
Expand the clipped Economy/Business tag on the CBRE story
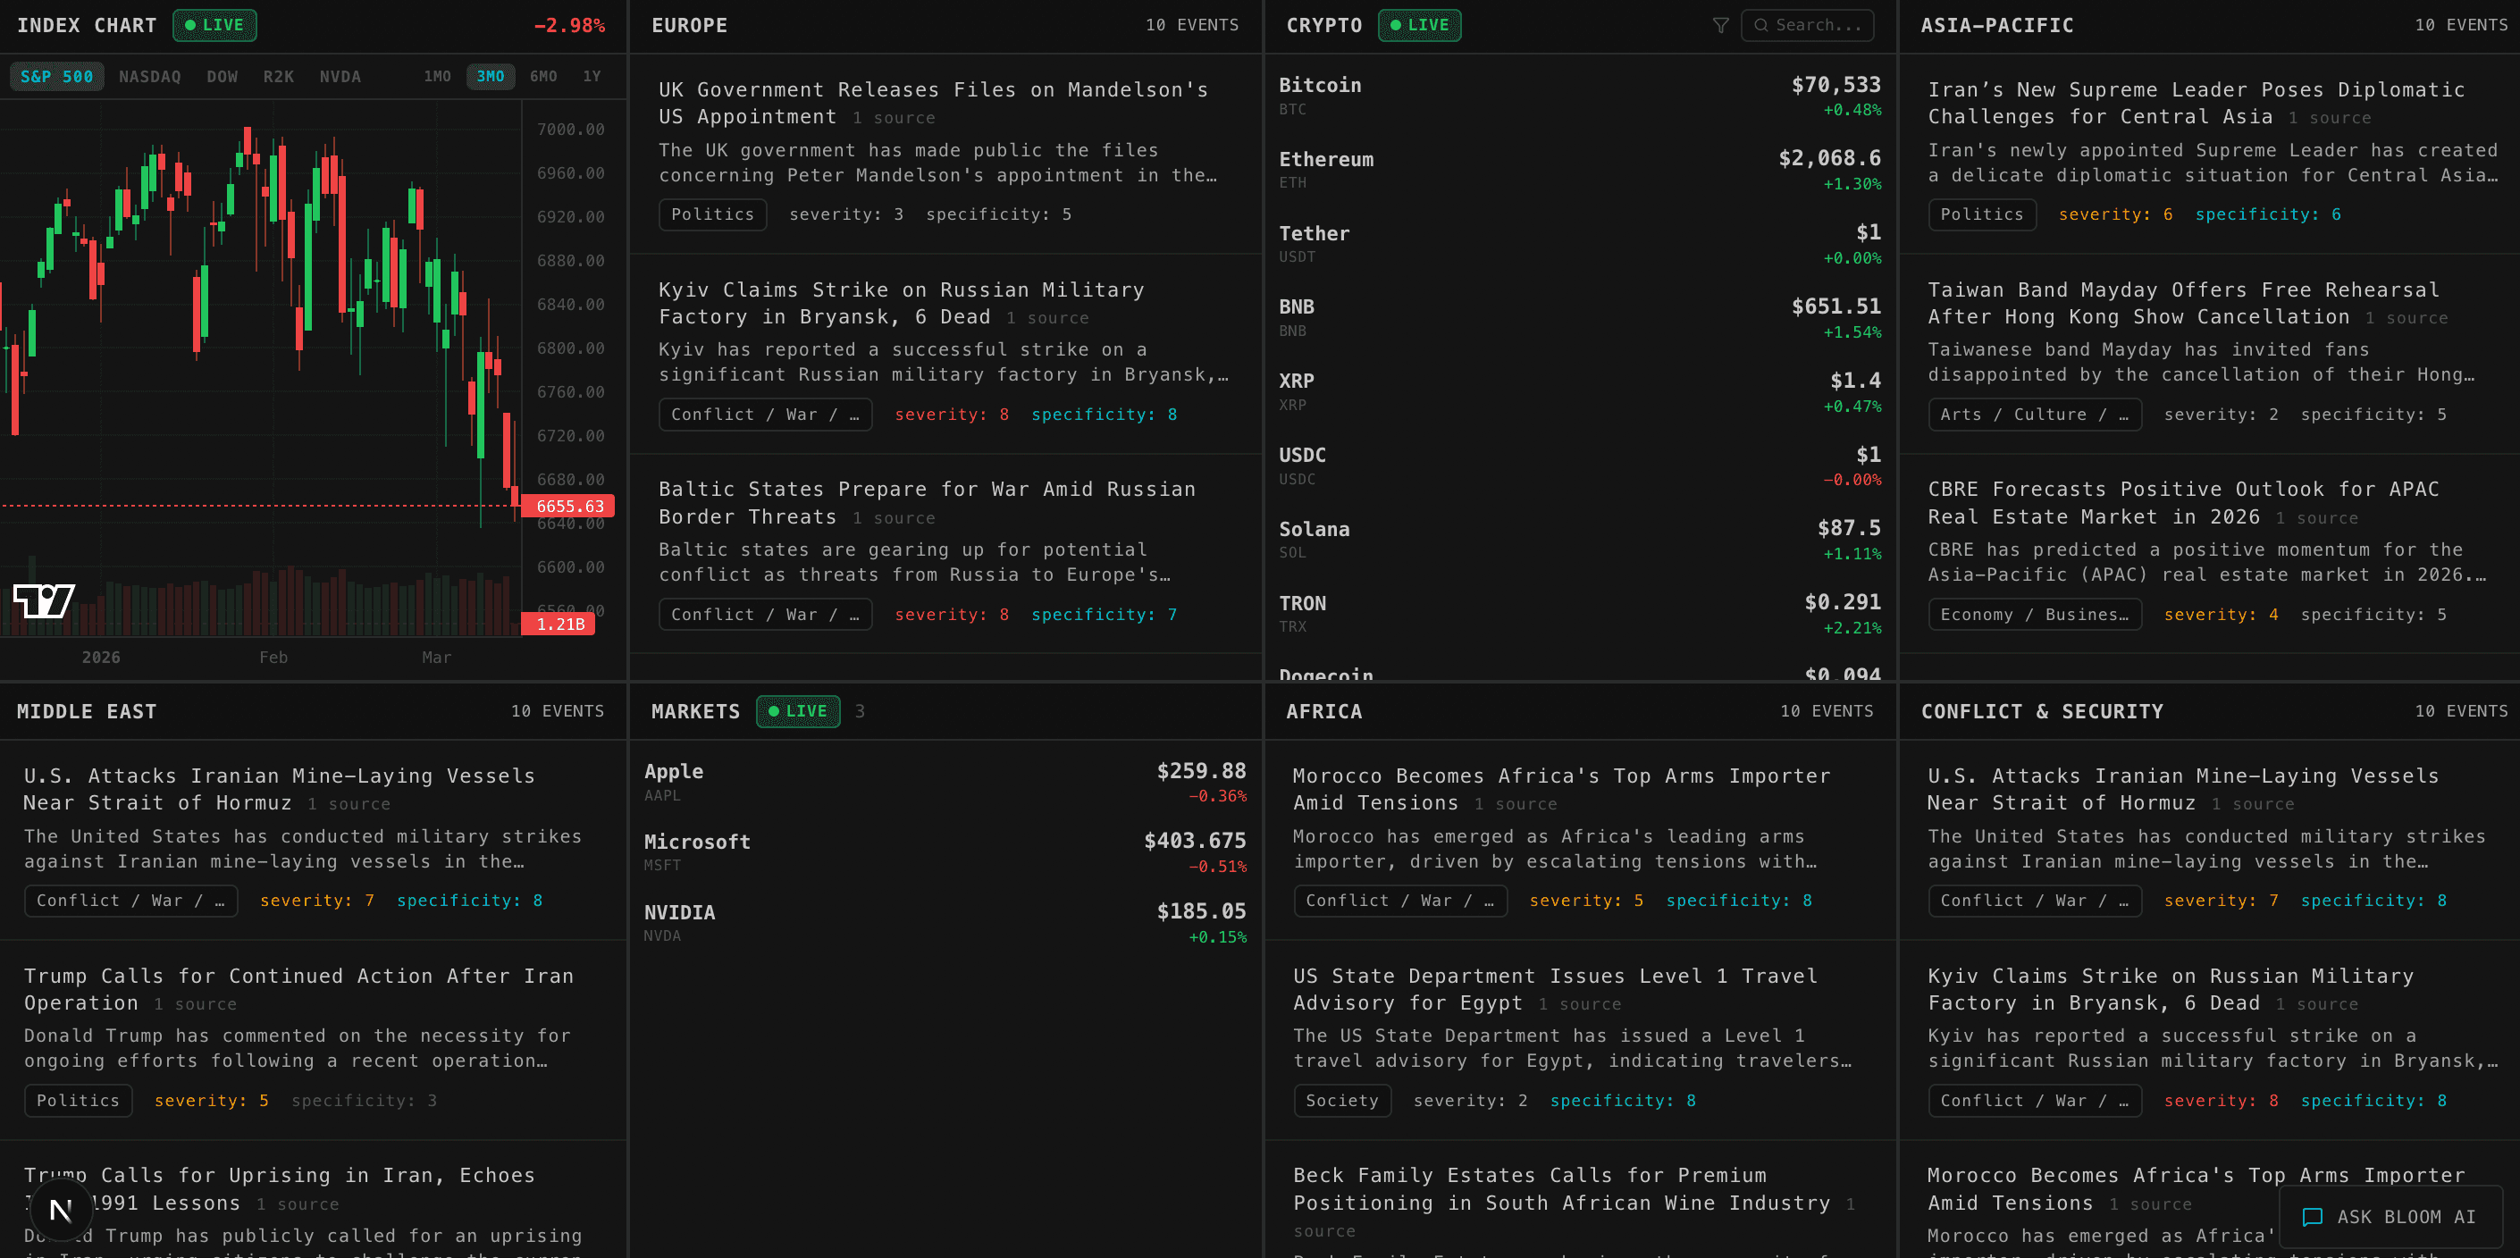(2035, 615)
